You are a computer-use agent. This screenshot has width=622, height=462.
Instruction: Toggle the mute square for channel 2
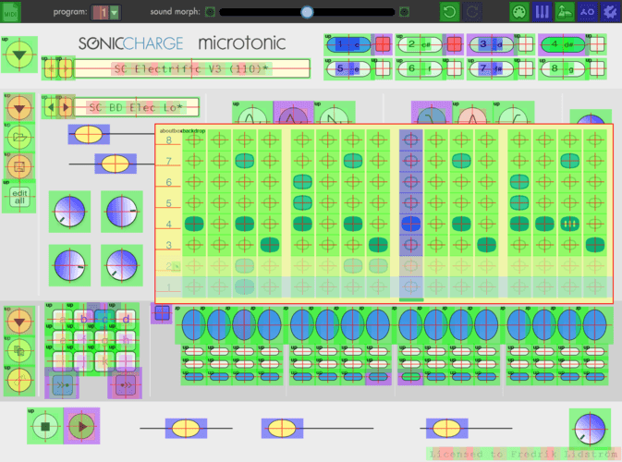[x=454, y=44]
